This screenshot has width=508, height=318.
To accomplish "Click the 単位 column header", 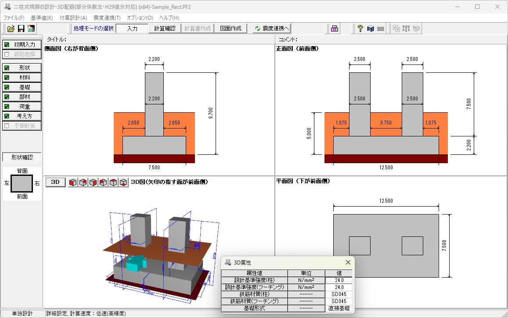I will (x=306, y=273).
